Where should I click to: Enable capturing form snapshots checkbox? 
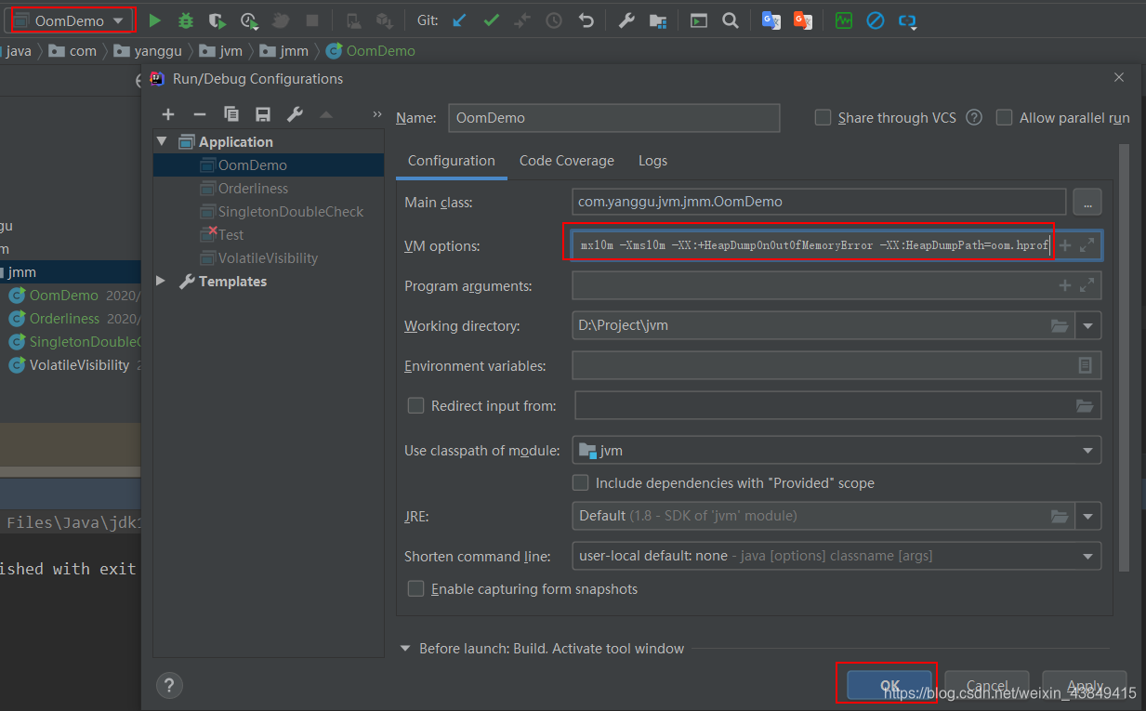click(415, 588)
